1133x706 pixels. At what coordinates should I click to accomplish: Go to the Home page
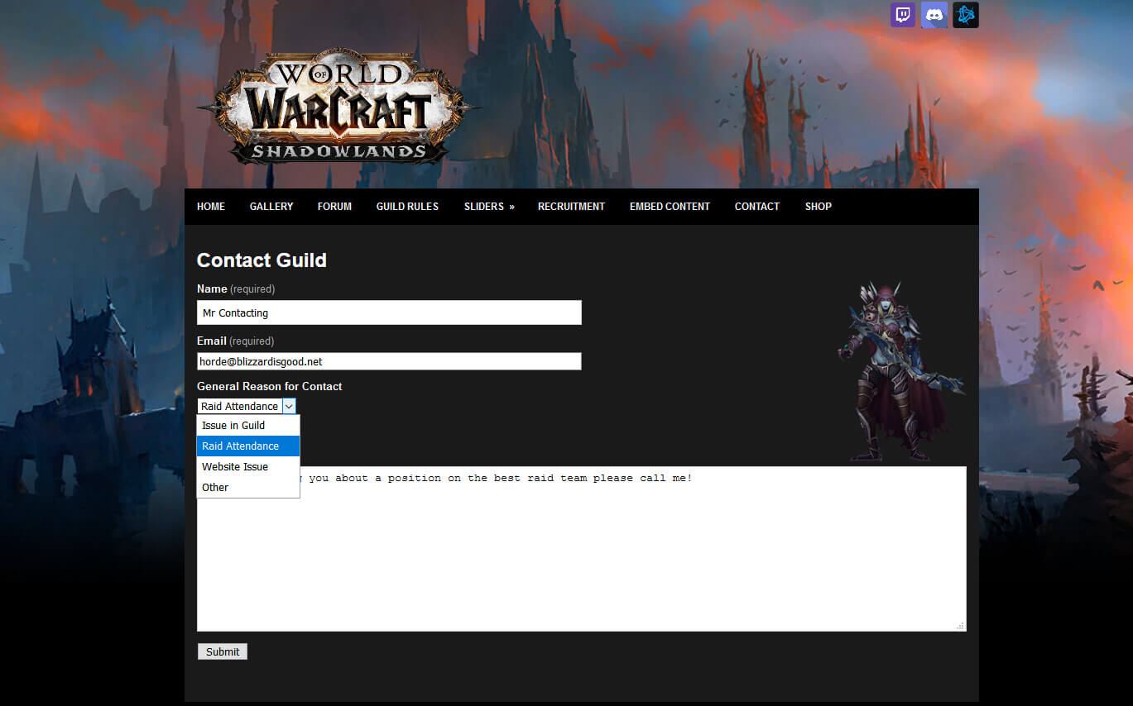(211, 207)
